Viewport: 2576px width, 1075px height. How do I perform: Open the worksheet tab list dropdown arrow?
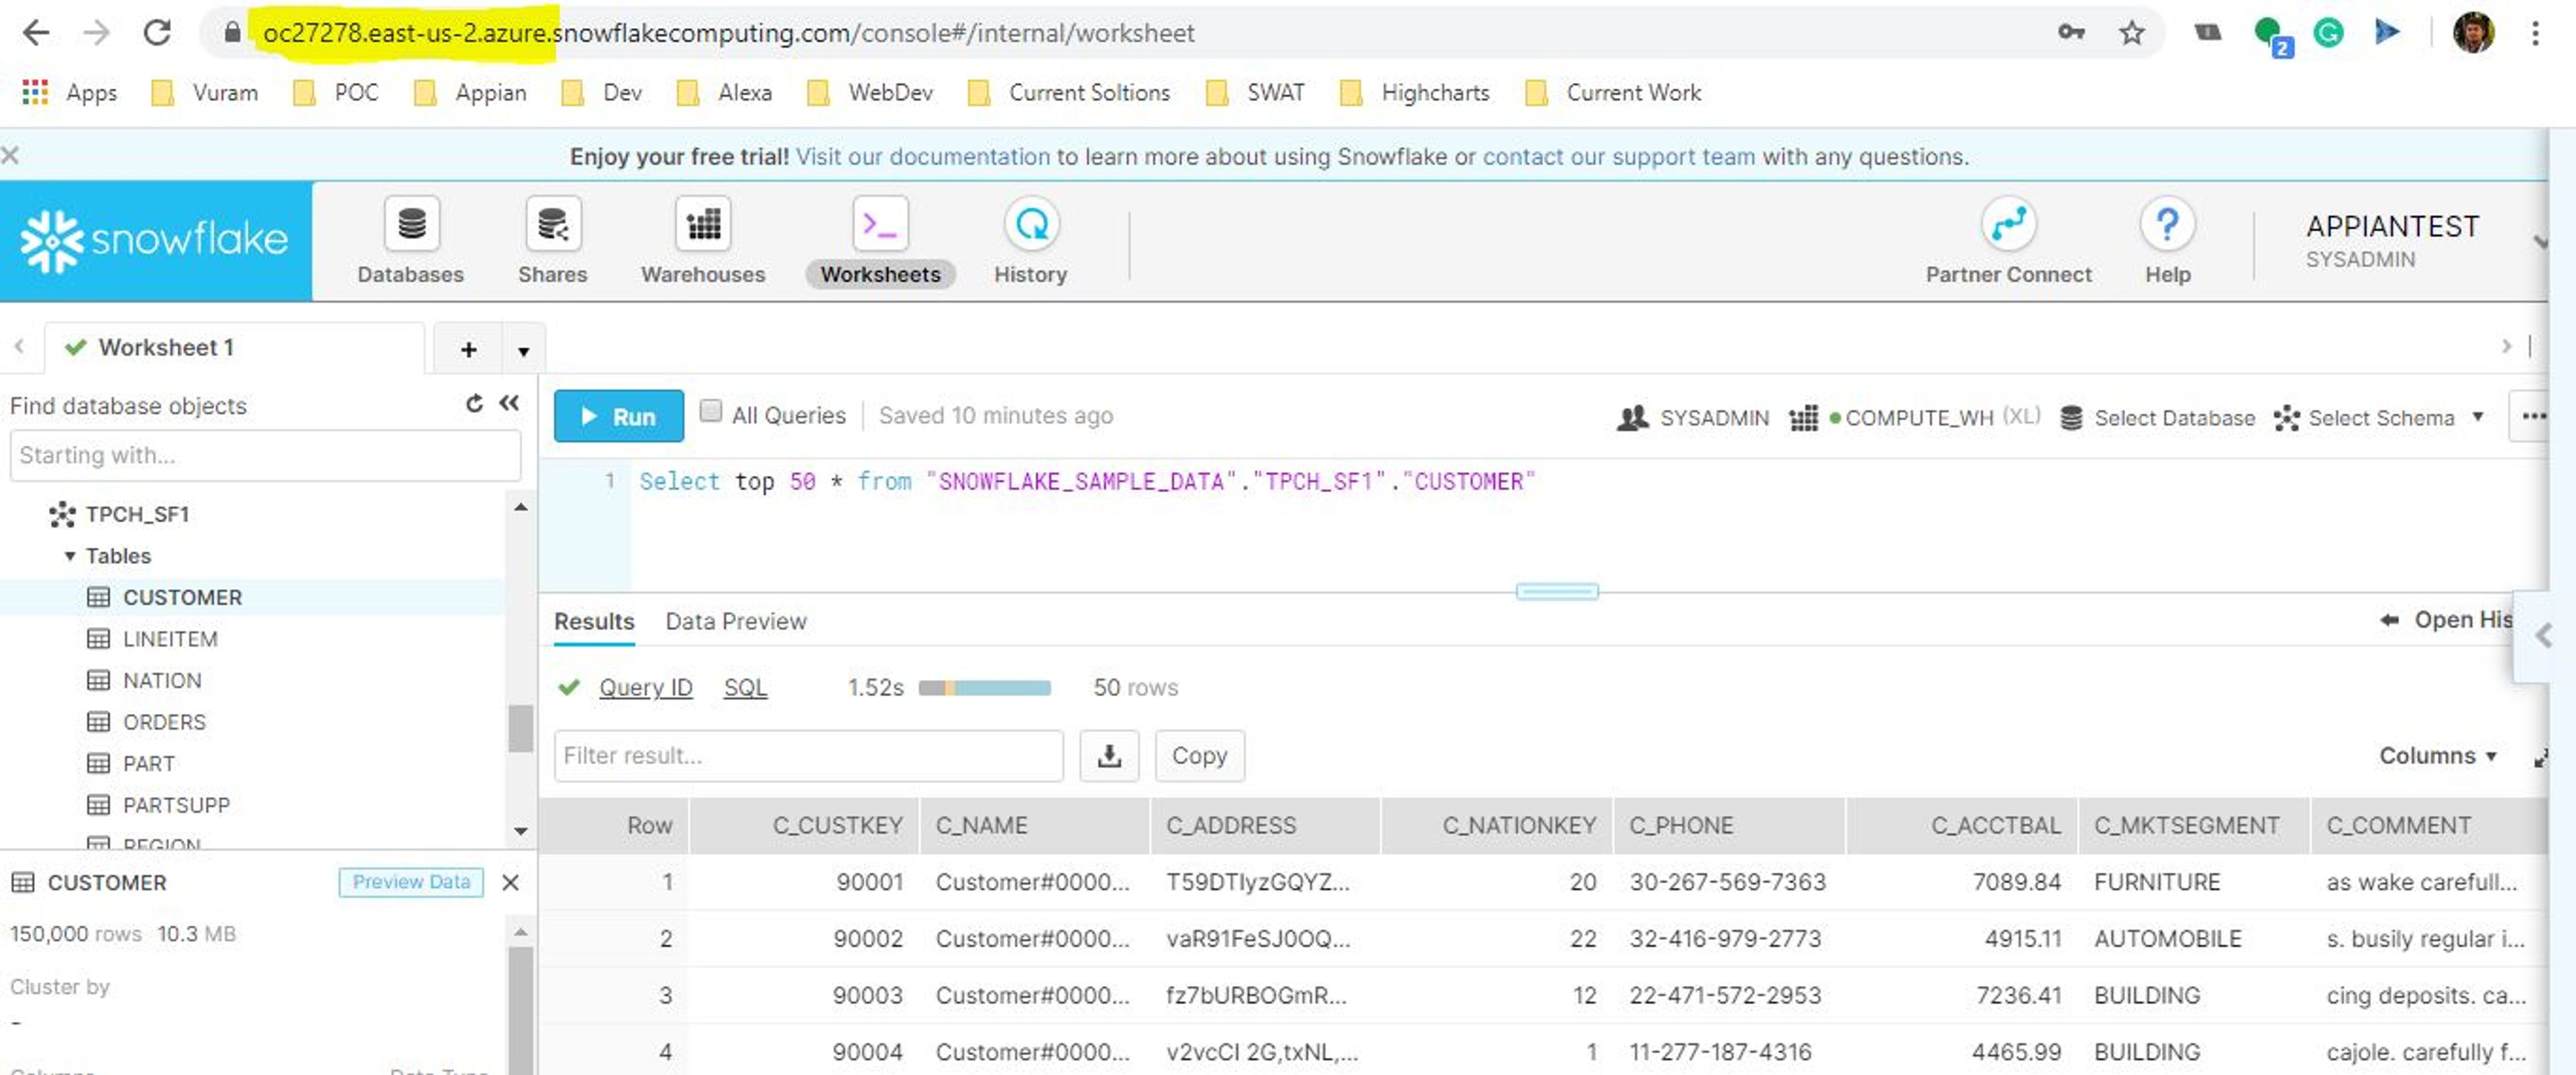coord(523,350)
